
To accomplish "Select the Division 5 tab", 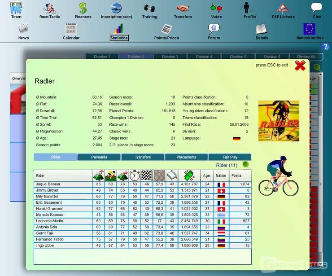I will (238, 57).
